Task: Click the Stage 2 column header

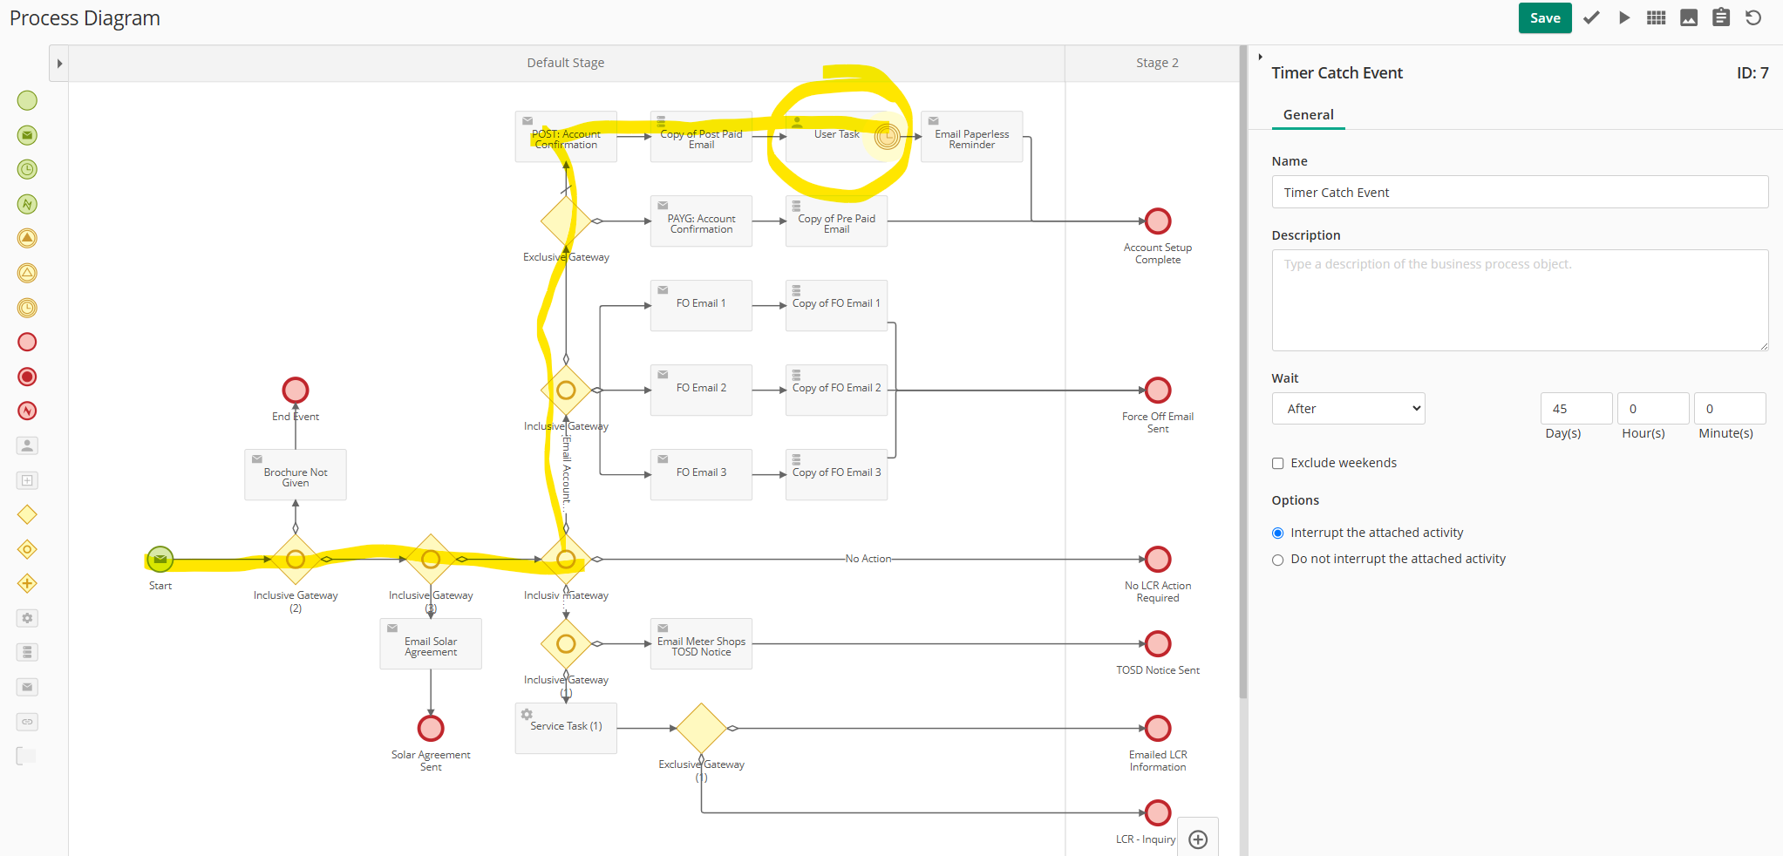Action: coord(1156,63)
